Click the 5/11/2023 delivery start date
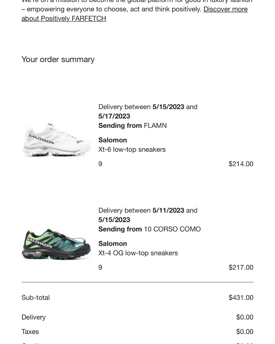This screenshot has width=275, height=344. coord(168,210)
